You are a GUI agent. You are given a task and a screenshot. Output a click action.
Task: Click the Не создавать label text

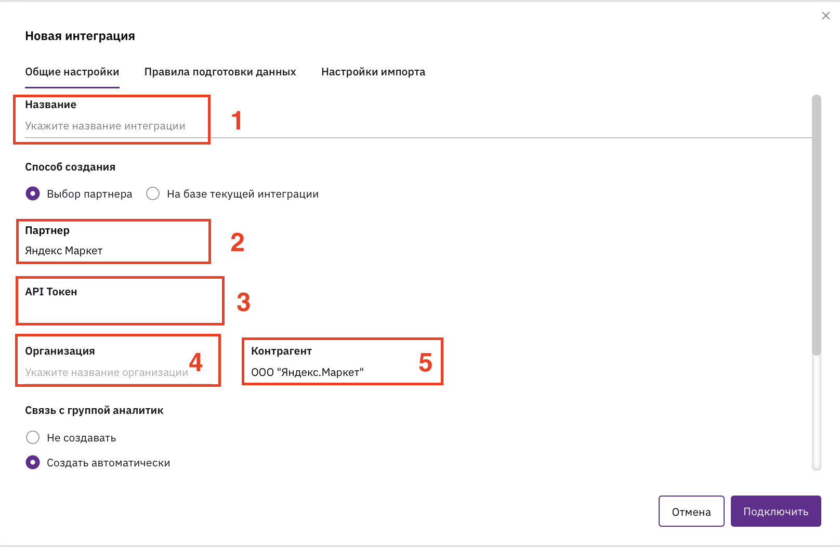82,438
